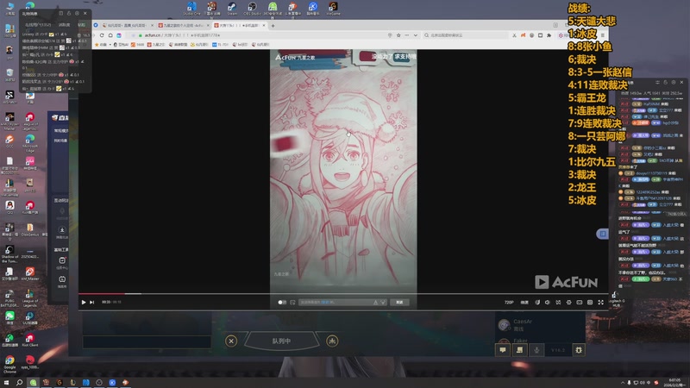Open the Windows Start menu

tap(6, 382)
